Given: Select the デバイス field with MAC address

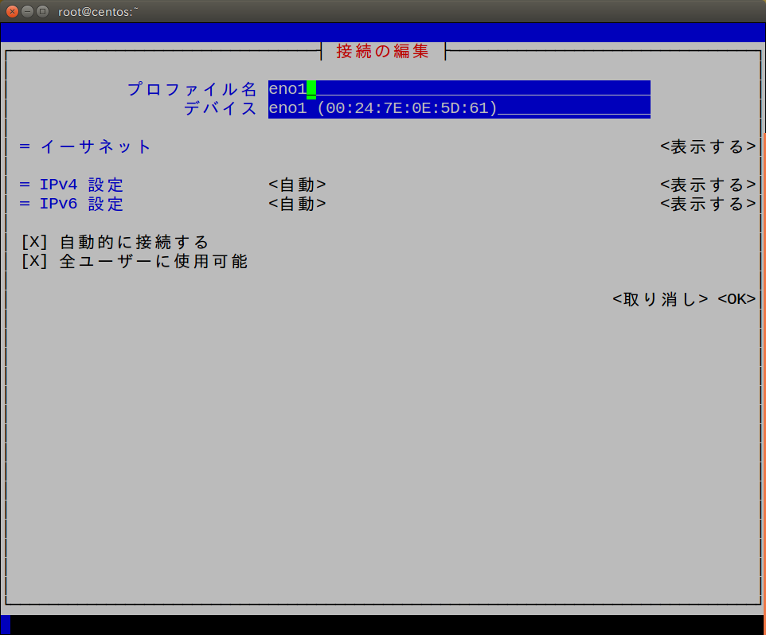Looking at the screenshot, I should click(x=459, y=108).
